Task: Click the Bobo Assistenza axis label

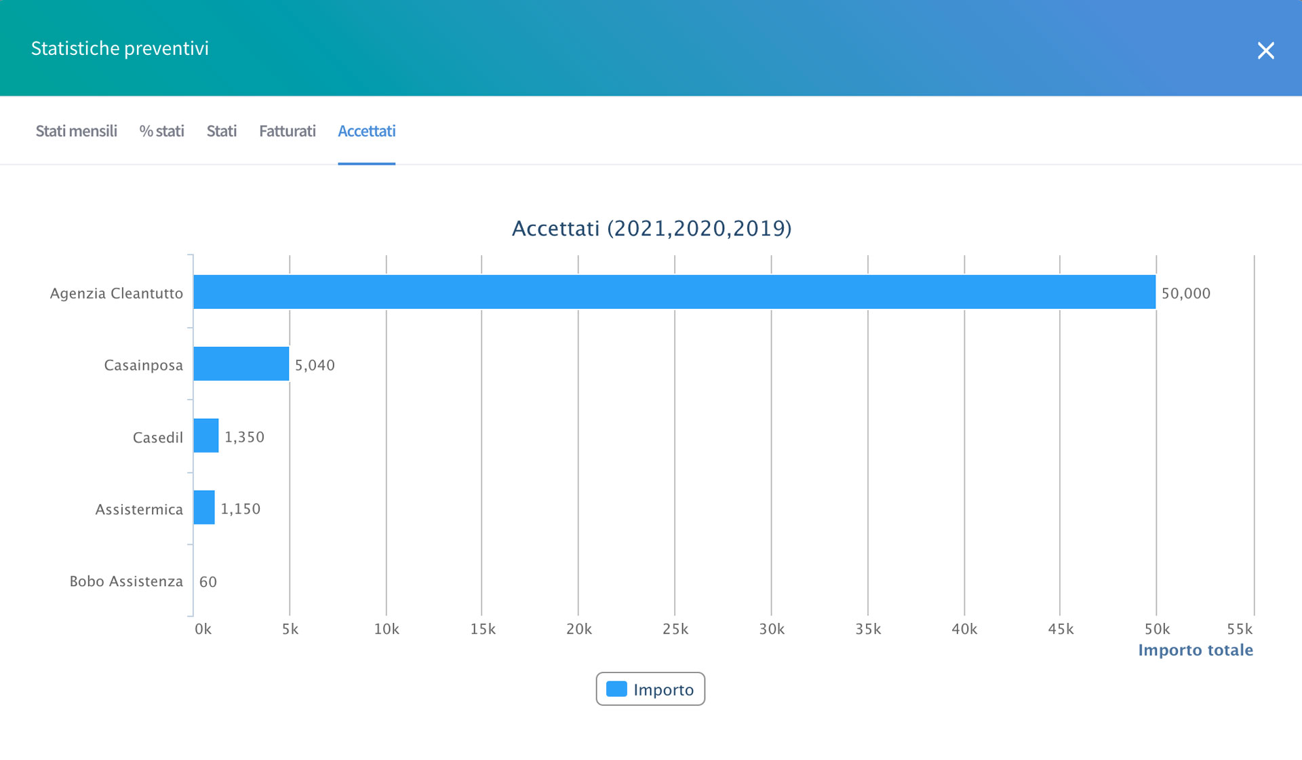Action: [126, 581]
